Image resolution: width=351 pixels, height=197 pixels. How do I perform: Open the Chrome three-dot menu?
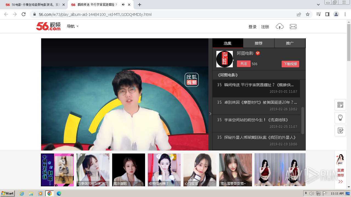[x=345, y=14]
